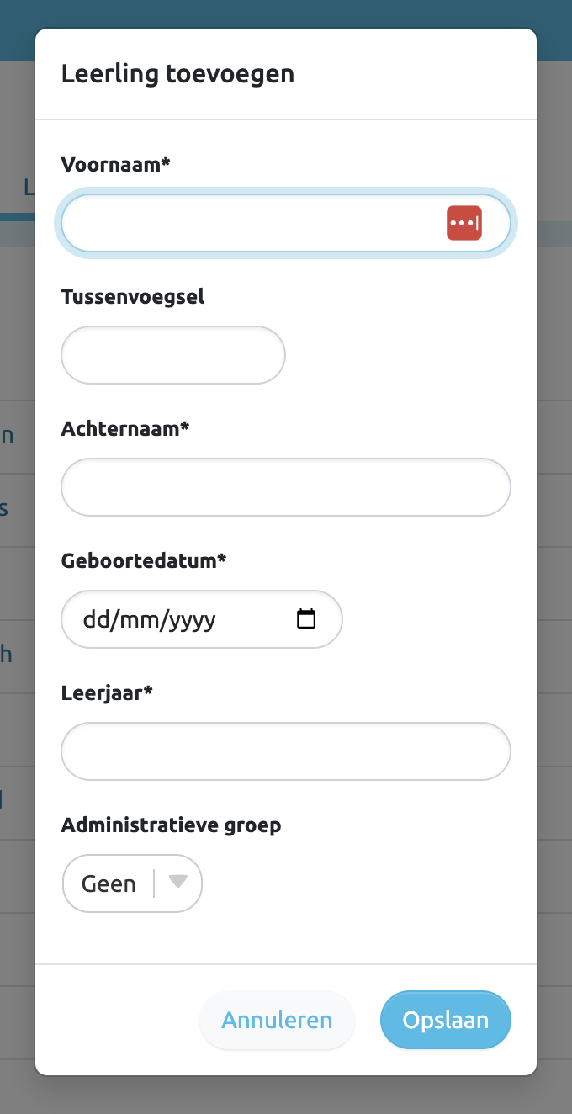
Task: Click inside the Voornaam input field
Action: (252, 222)
